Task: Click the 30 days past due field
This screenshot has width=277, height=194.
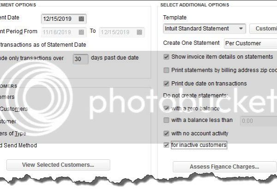Action: click(80, 59)
